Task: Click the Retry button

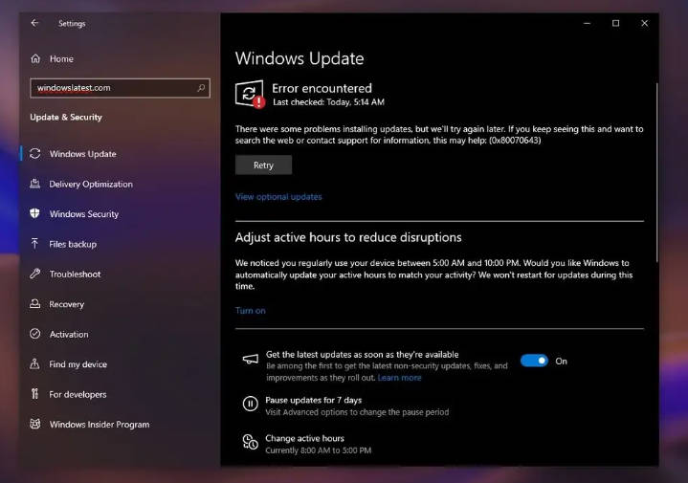Action: (x=263, y=165)
